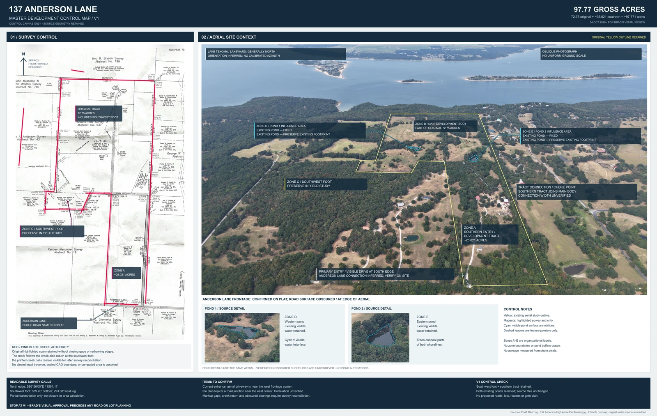The image size is (657, 416).
Task: Click the aerial ZONE C / SOUTHWEST FOOT callout
Action: [326, 184]
